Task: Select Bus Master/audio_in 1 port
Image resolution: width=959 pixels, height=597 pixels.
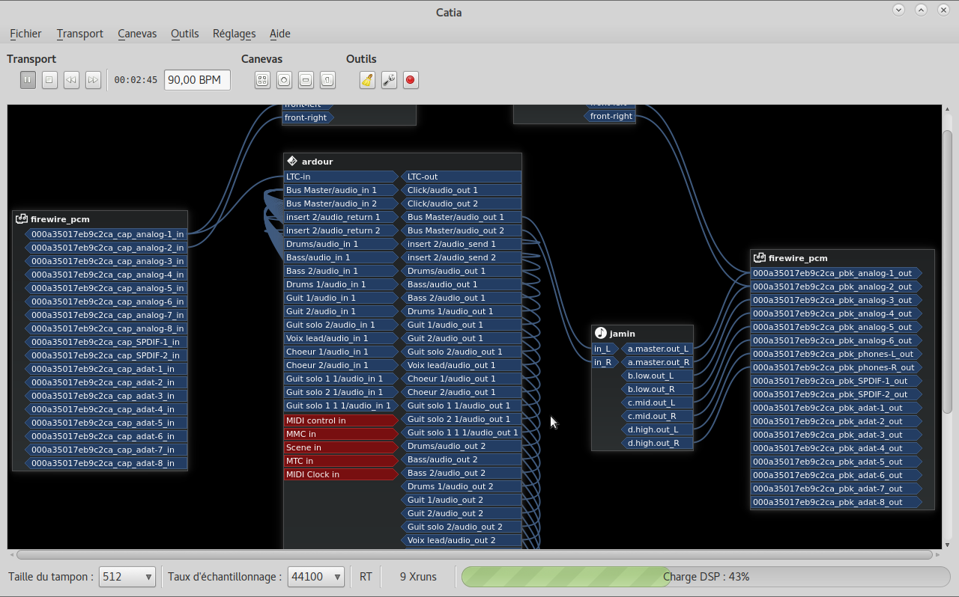Action: click(x=341, y=190)
